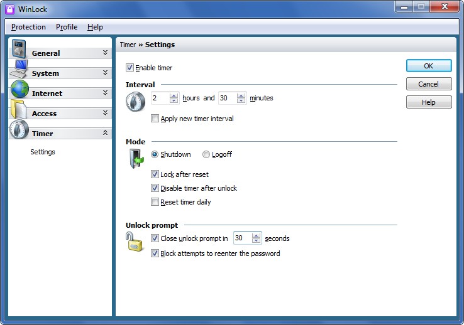Click the General sidebar header label
The image size is (464, 325).
point(46,53)
